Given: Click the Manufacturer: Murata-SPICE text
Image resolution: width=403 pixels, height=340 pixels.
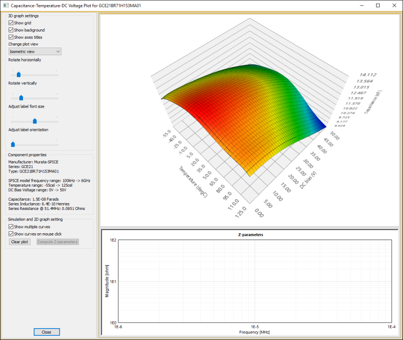Looking at the screenshot, I should click(33, 162).
